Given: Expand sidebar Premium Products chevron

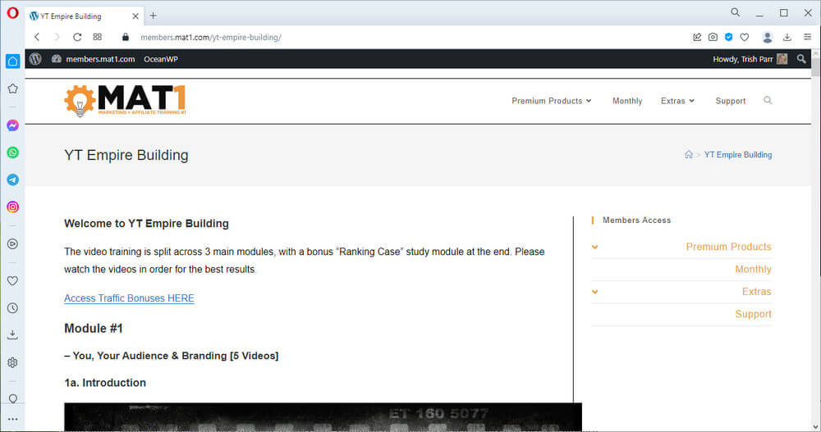Looking at the screenshot, I should coord(594,247).
